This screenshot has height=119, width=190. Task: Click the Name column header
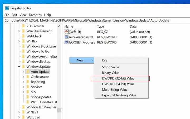pos(69,27)
